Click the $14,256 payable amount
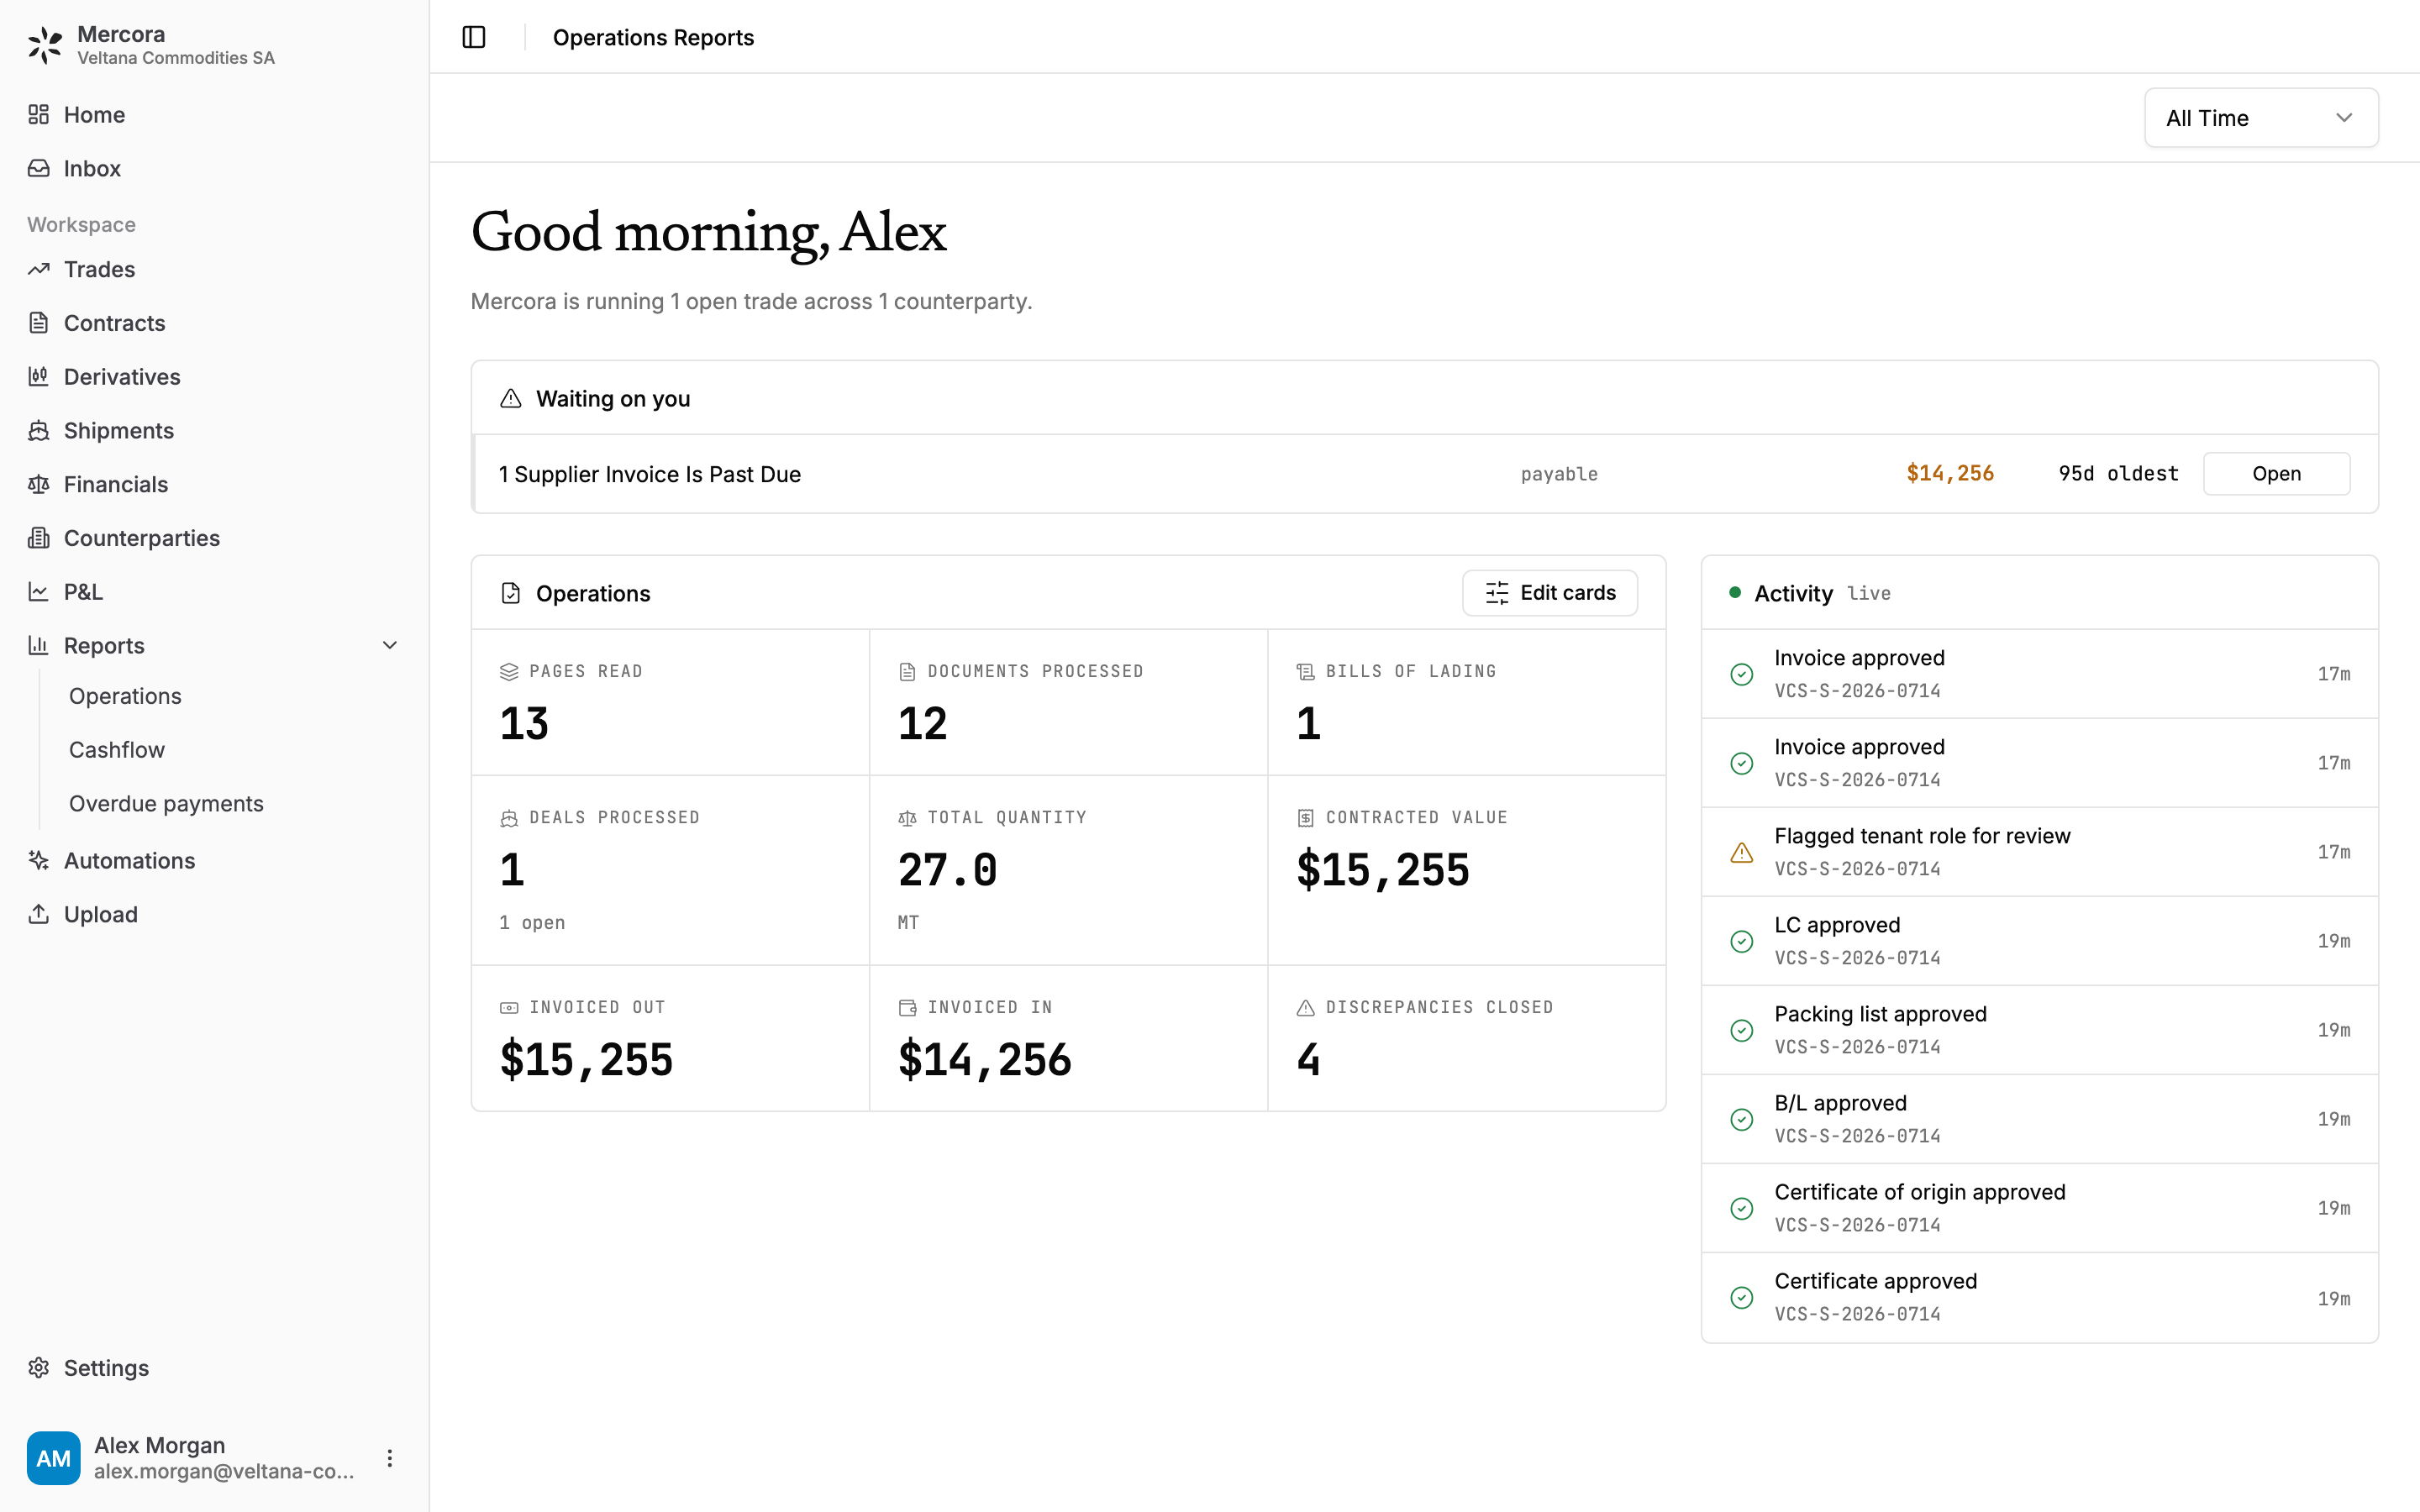2420x1512 pixels. 1950,474
